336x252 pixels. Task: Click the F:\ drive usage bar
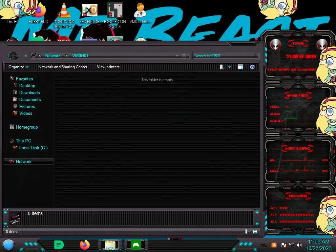(x=297, y=215)
